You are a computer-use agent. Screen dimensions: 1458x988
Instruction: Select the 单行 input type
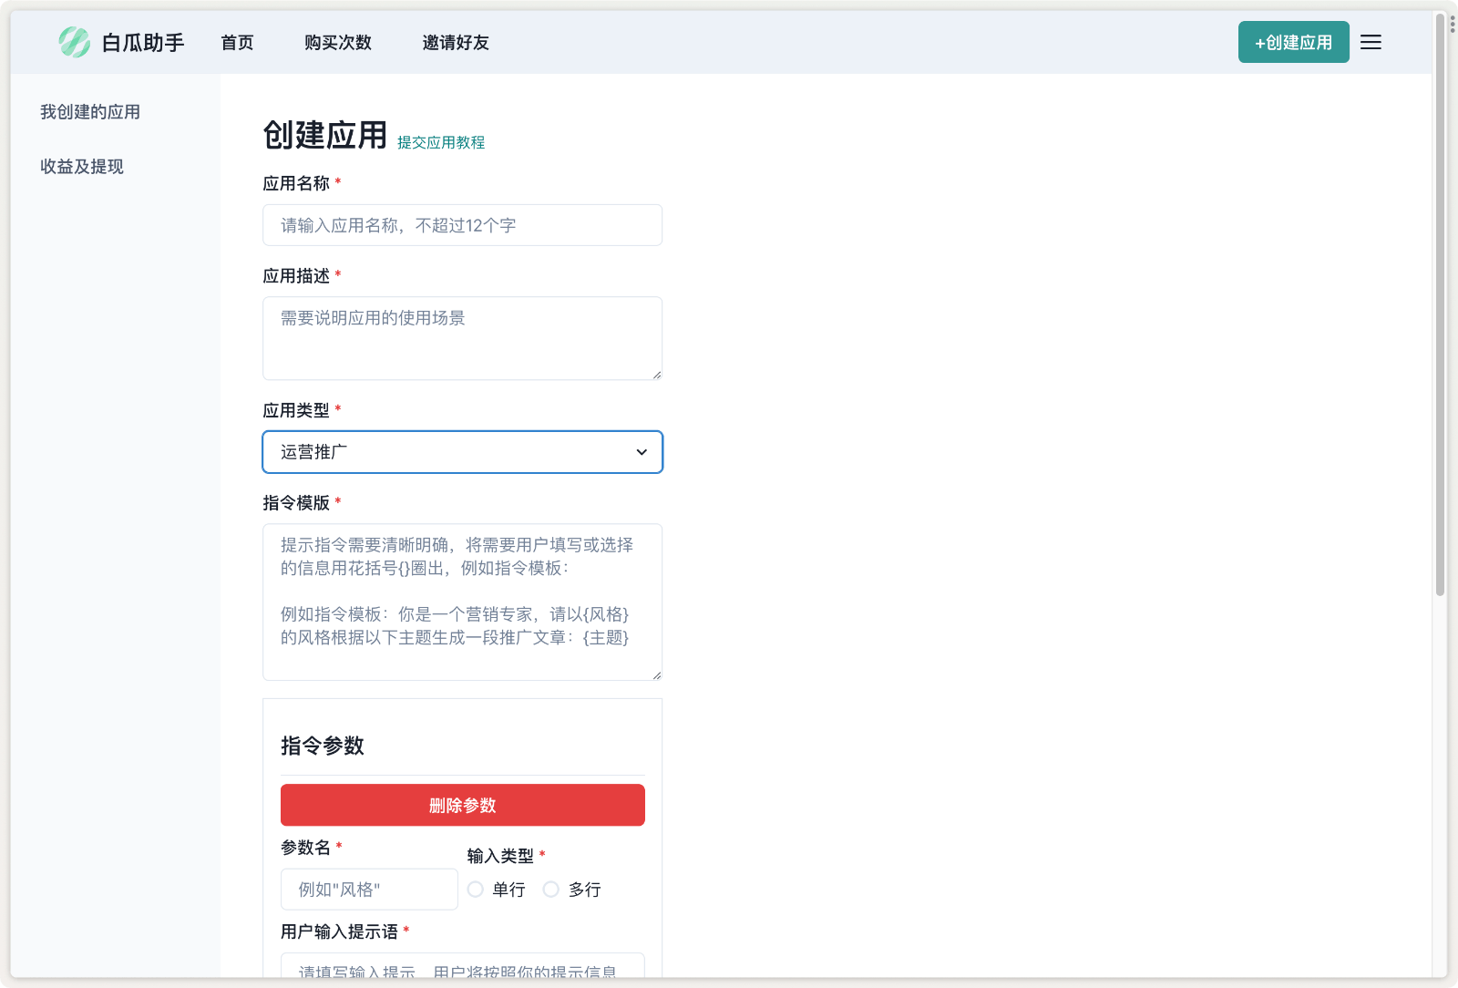475,889
